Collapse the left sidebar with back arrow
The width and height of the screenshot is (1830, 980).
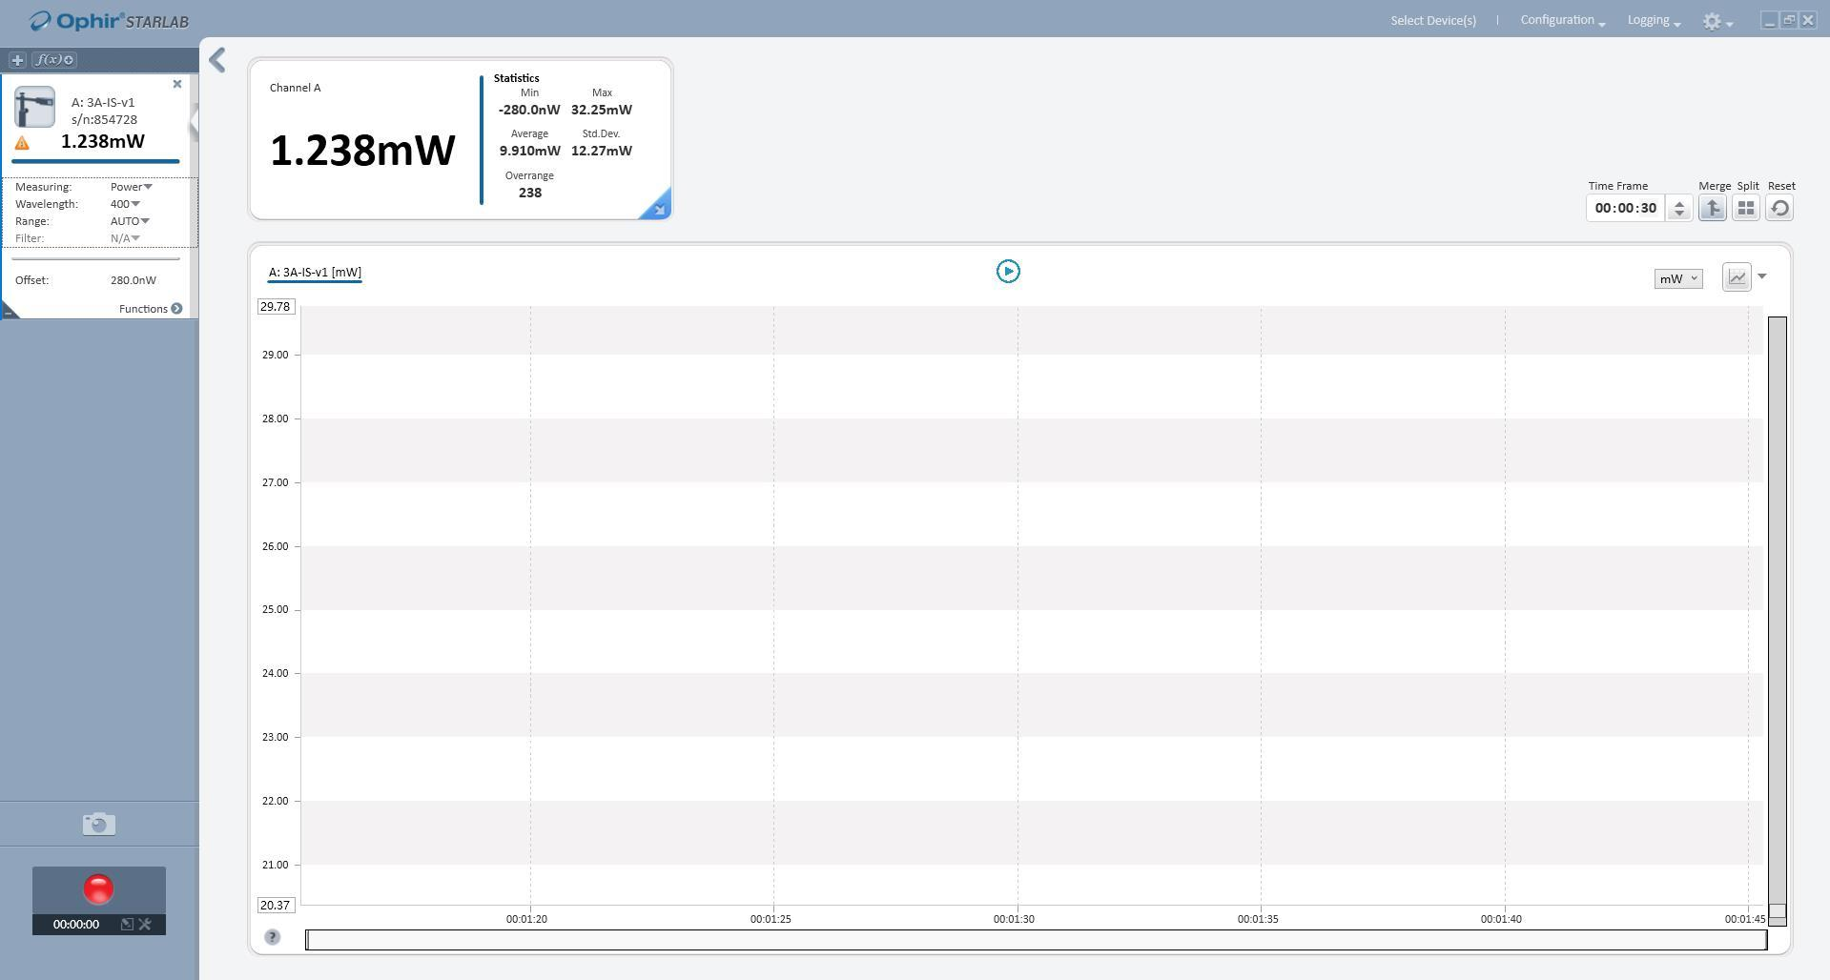click(x=217, y=60)
